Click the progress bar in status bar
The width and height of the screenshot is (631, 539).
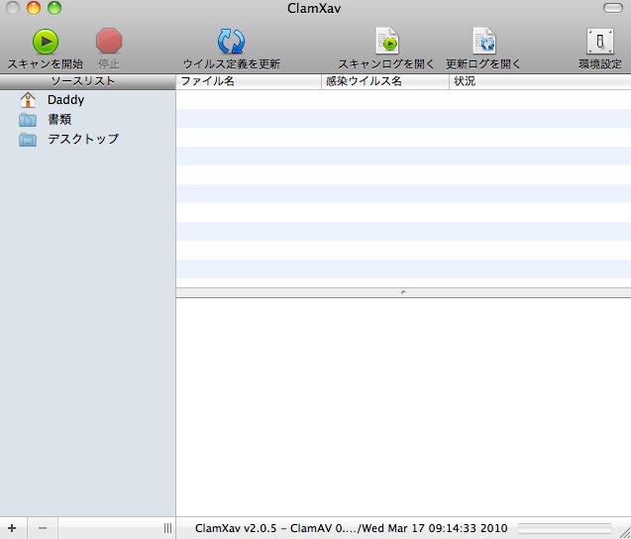pyautogui.click(x=565, y=528)
